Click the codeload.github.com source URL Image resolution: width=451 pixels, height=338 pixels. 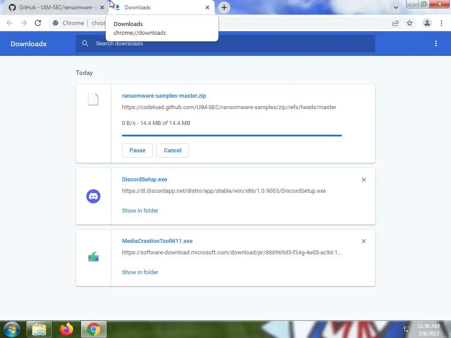229,107
